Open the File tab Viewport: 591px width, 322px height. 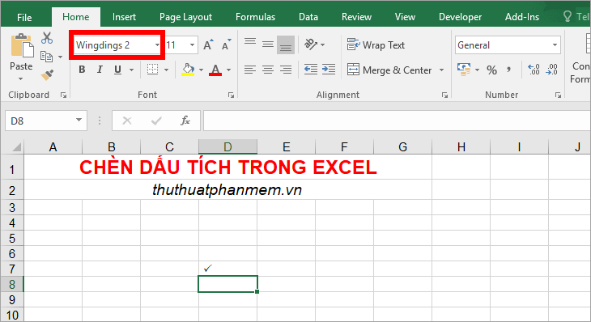click(x=24, y=17)
